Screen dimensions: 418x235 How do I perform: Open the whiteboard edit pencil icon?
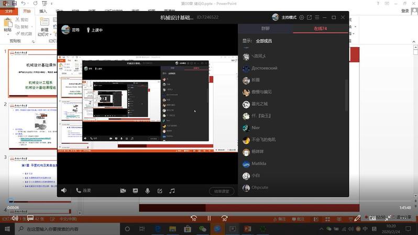160,191
